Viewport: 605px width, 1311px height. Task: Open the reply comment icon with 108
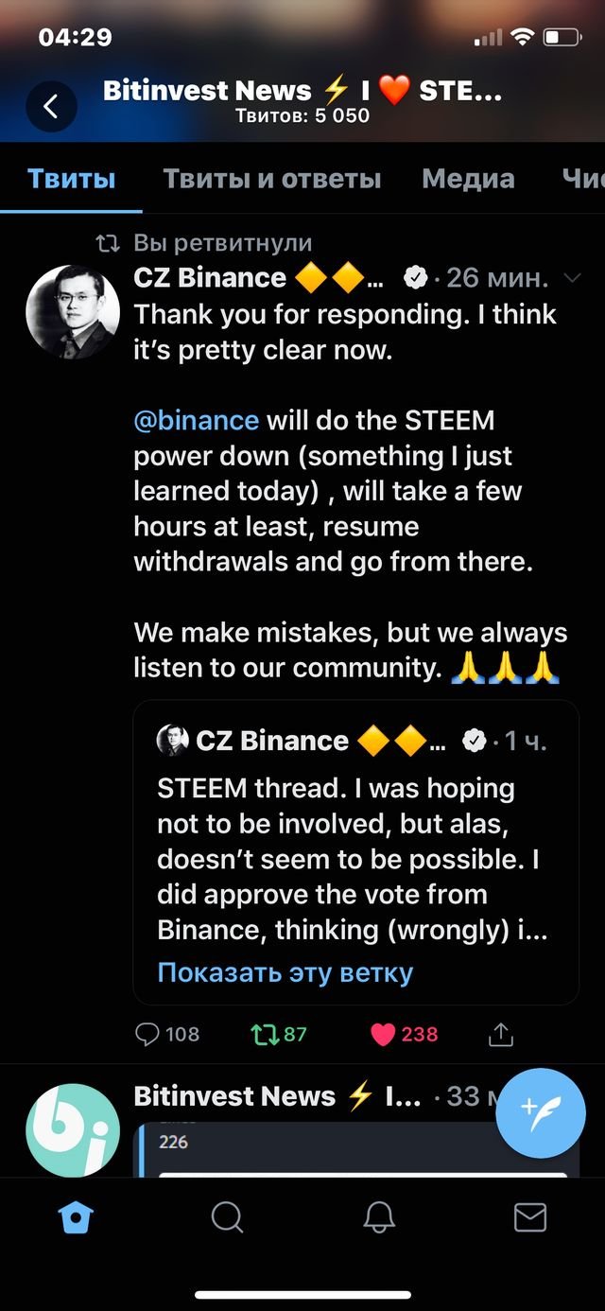(148, 1034)
